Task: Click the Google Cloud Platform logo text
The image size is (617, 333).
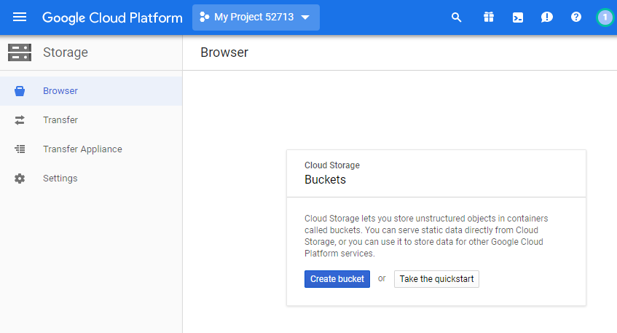Action: point(112,17)
